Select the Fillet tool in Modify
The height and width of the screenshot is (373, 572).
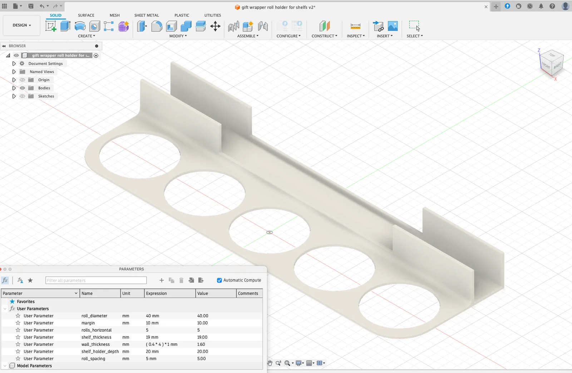click(157, 26)
